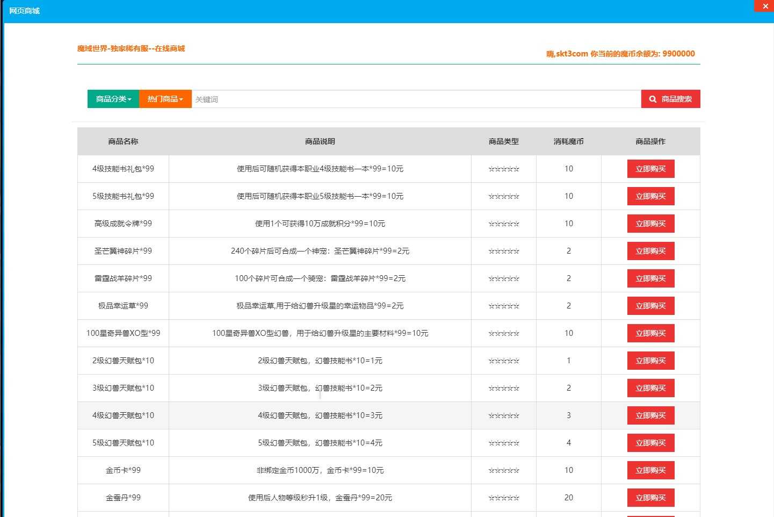
Task: Purchase the 极品幸运草*99 item
Action: click(x=650, y=306)
